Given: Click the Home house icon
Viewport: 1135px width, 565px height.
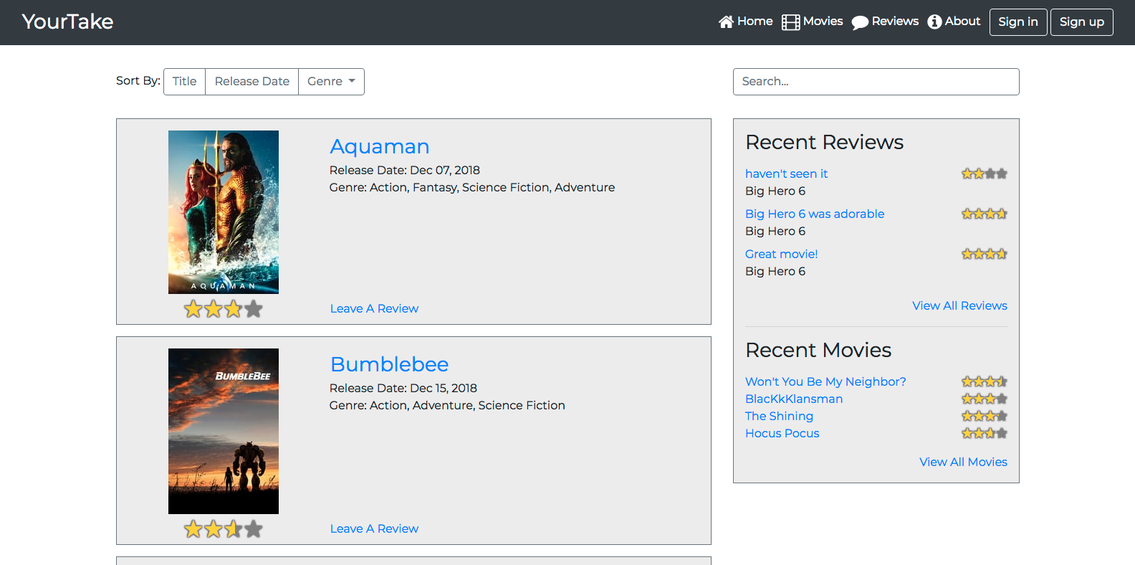Looking at the screenshot, I should click(726, 22).
